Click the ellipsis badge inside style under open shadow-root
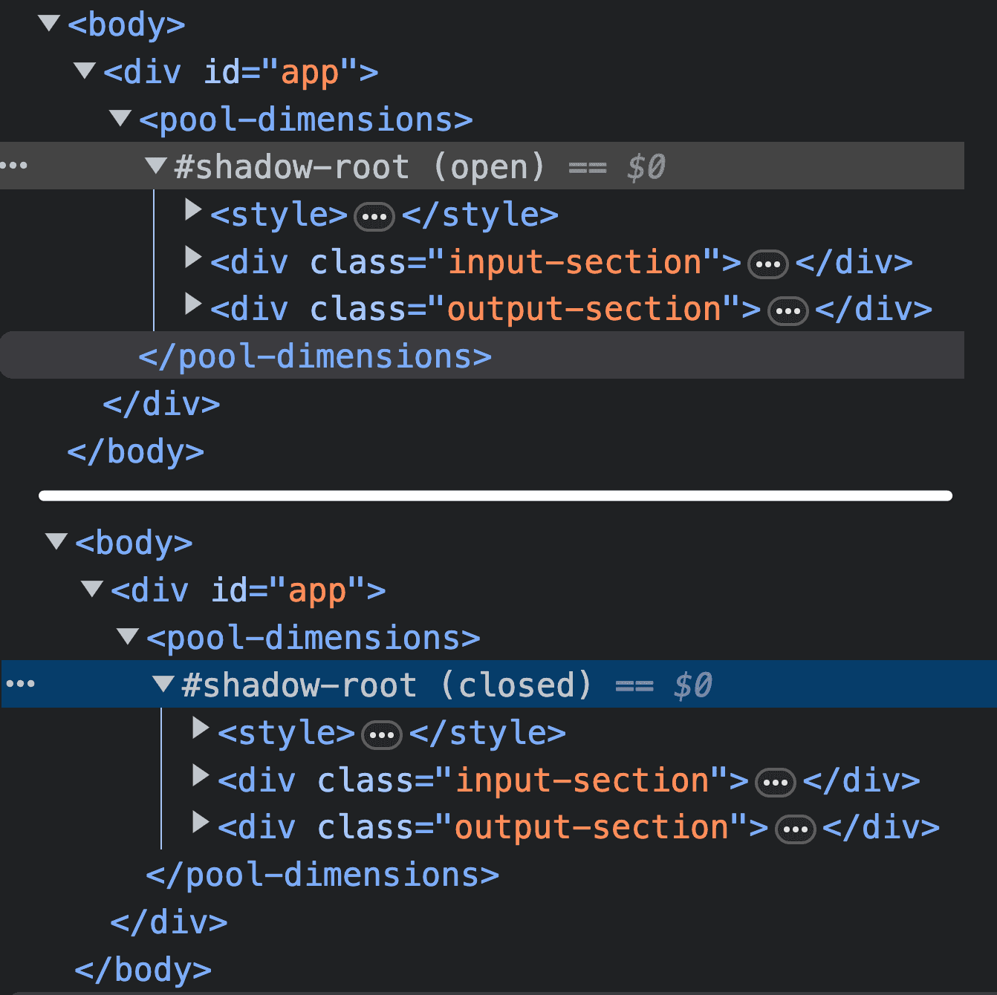The image size is (997, 995). coord(374,217)
